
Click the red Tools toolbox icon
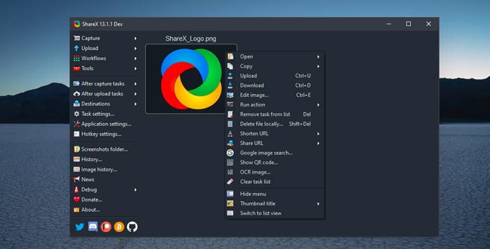77,68
